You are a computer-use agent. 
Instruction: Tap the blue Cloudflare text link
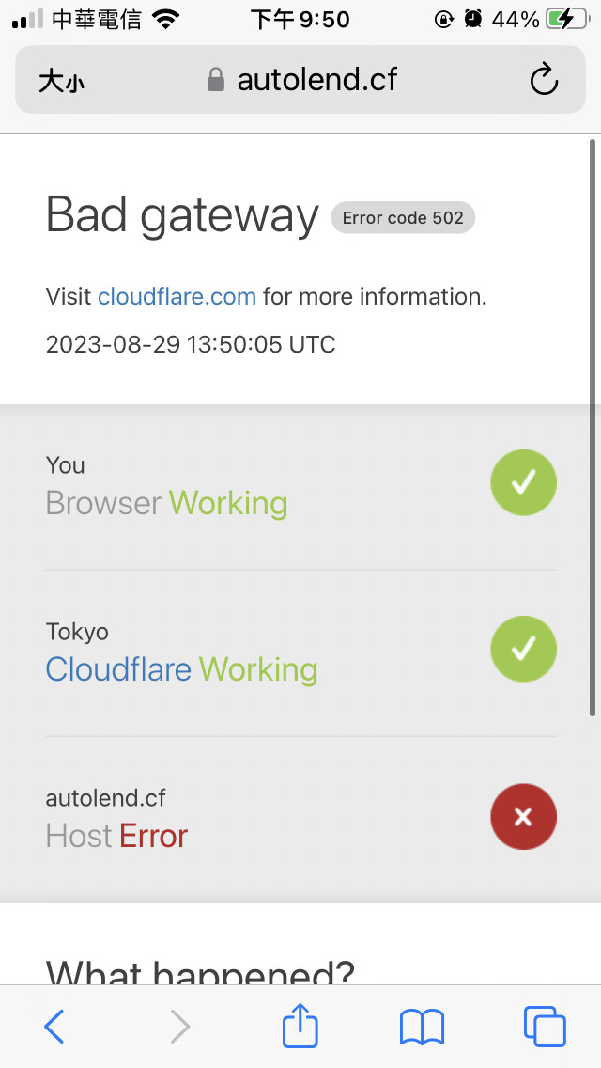118,669
